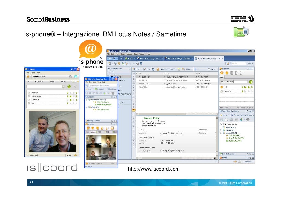This screenshot has width=282, height=199.
Task: Click the orange phone icon in Sametime is-phone panel
Action: point(88,128)
